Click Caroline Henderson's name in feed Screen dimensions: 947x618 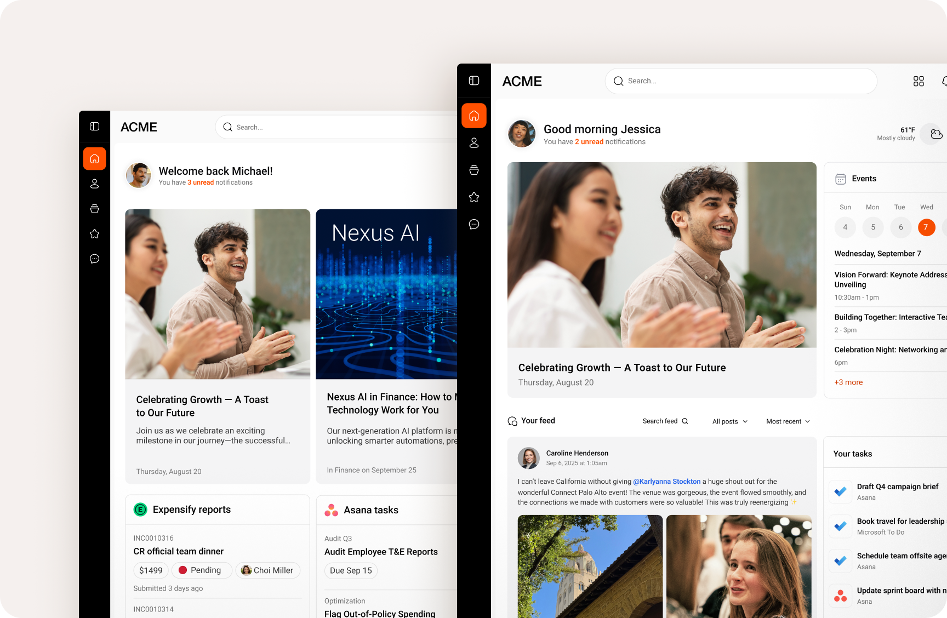[577, 453]
